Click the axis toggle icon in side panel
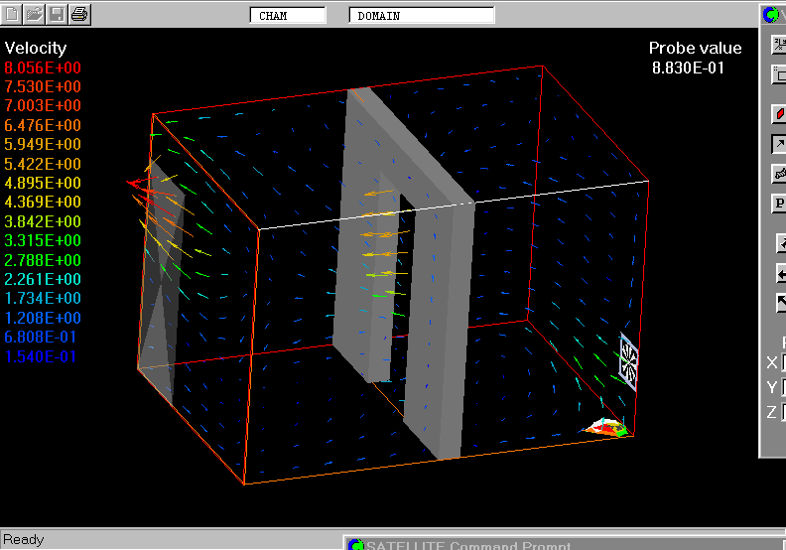 coord(779,45)
